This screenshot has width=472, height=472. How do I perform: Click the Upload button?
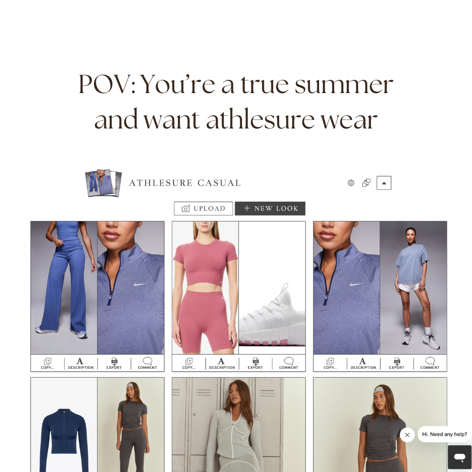pos(204,208)
